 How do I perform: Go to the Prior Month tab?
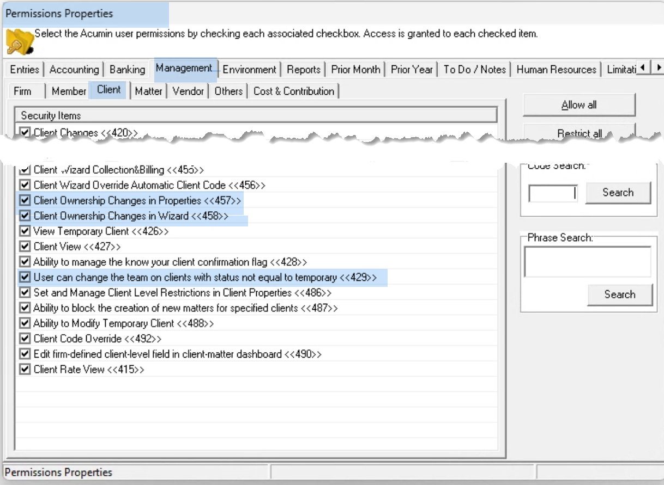point(356,70)
